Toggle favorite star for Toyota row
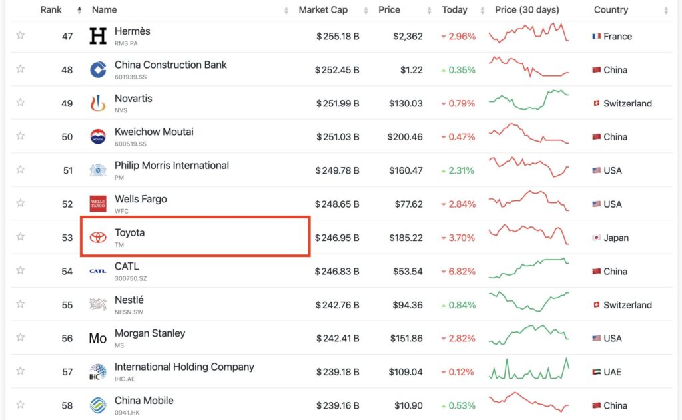Screen dimensions: 682x420 (21, 237)
